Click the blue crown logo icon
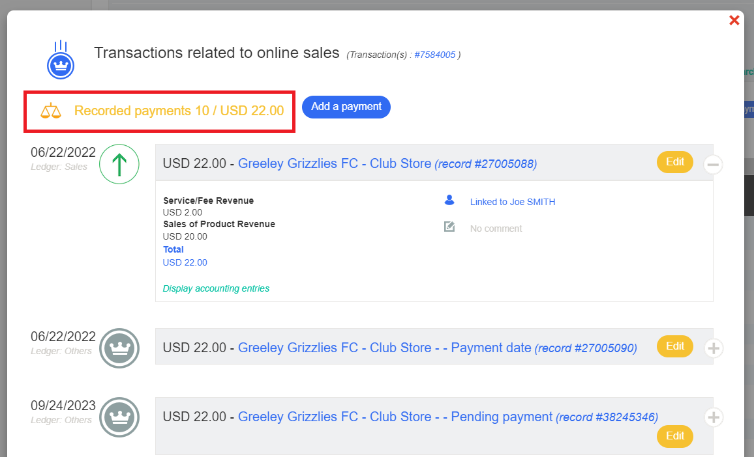Viewport: 754px width, 457px height. [61, 64]
